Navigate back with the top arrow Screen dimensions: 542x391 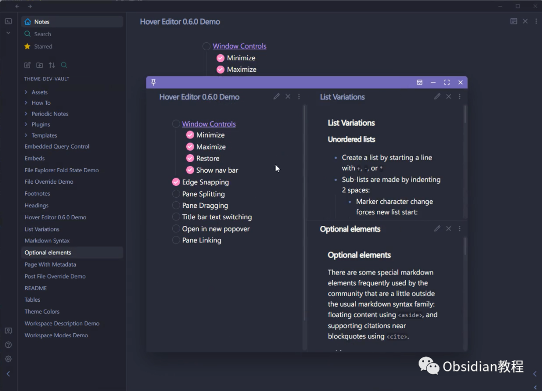coord(17,6)
